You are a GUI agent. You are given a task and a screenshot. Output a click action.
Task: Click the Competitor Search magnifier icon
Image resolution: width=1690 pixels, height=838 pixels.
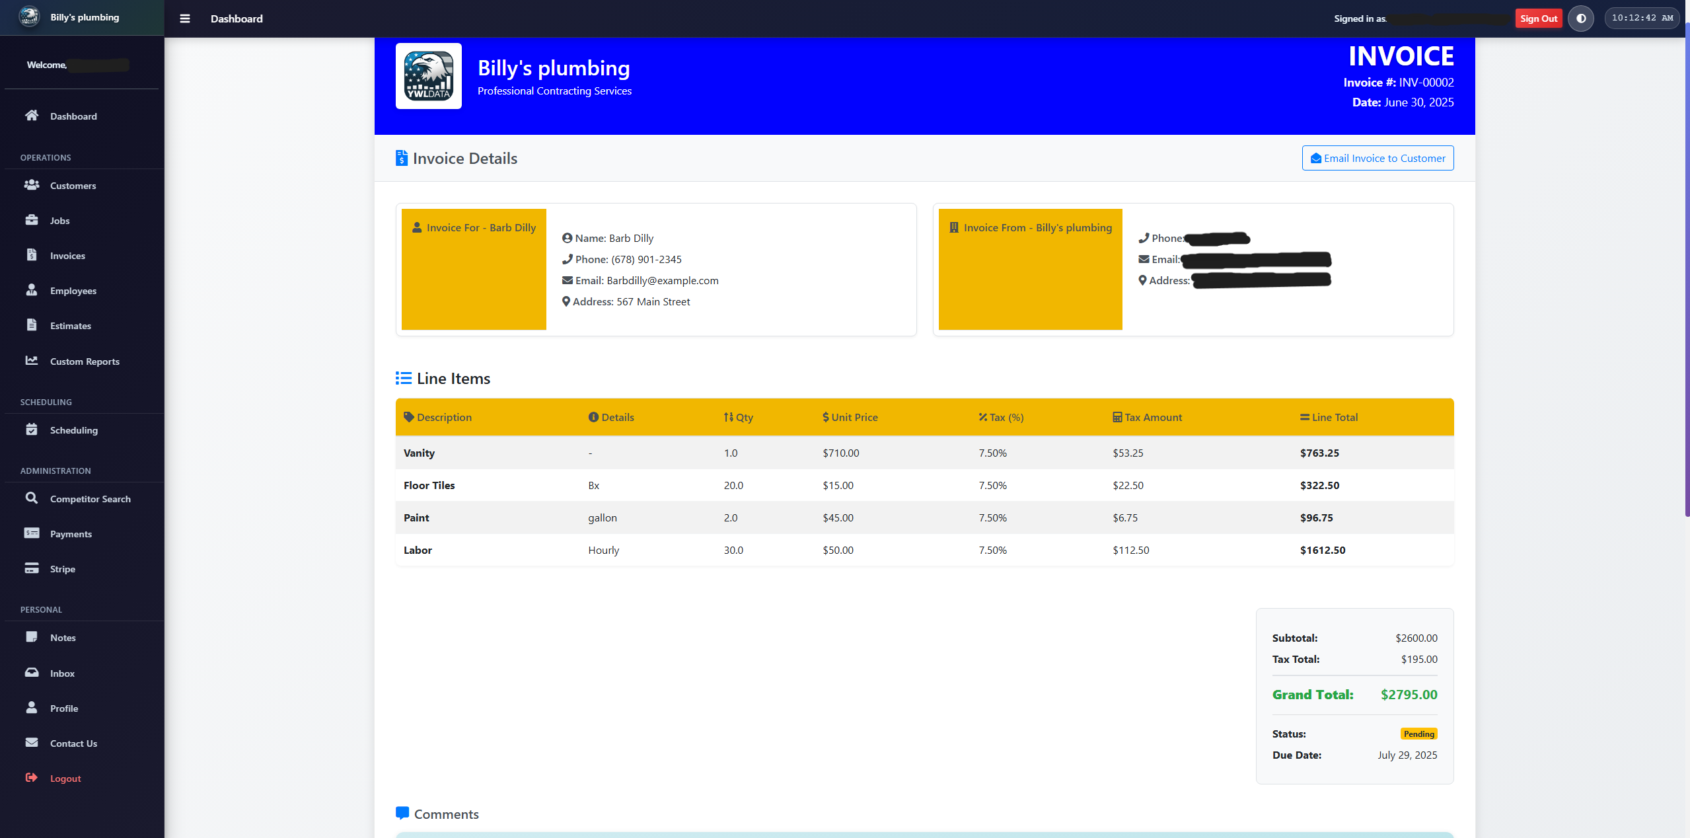[x=32, y=498]
